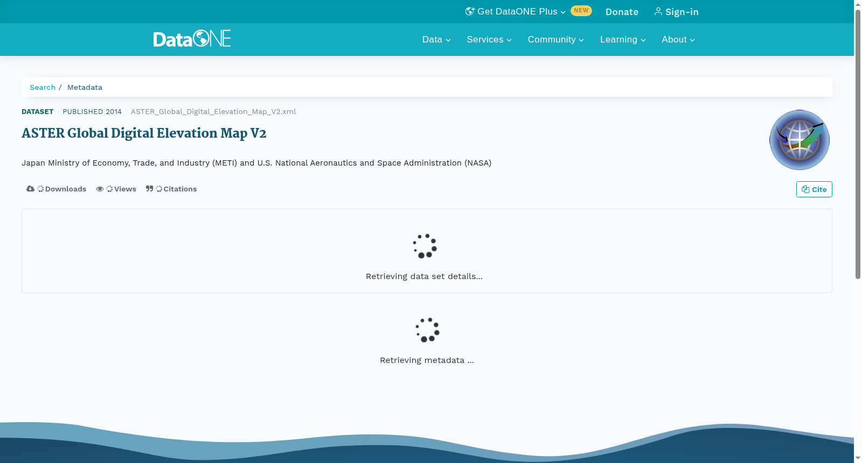The image size is (862, 463).
Task: Click the Retrieving data set details text
Action: click(424, 276)
